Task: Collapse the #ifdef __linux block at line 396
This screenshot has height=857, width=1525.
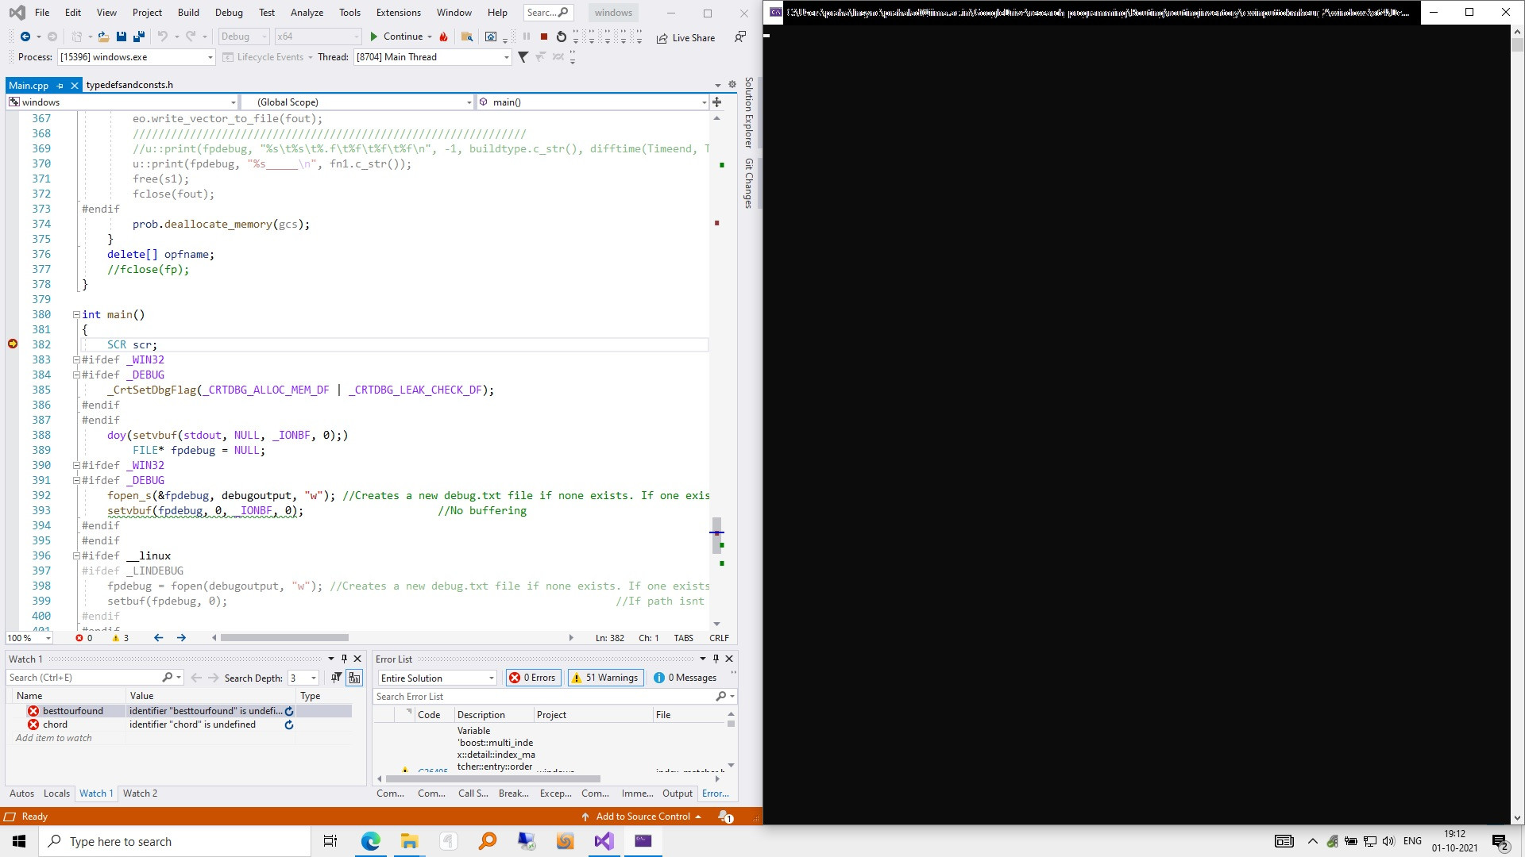Action: pyautogui.click(x=77, y=555)
